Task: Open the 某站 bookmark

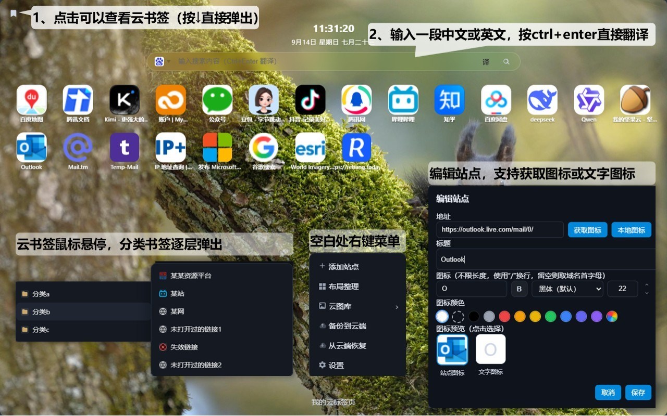Action: coord(221,293)
